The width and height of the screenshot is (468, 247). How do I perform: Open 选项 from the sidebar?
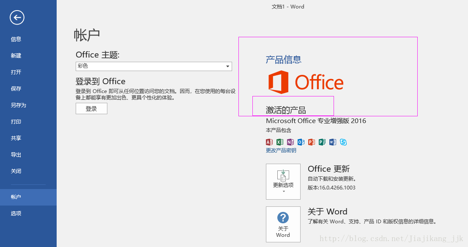[28, 213]
